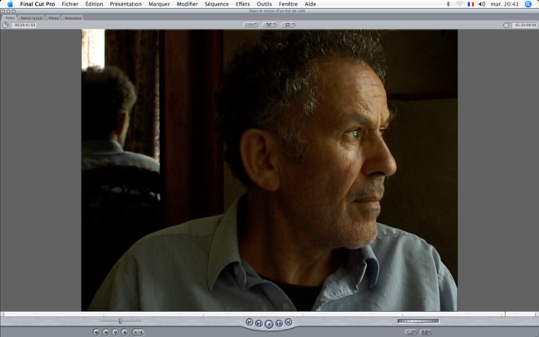Screen dimensions: 539x337
Task: Click the French flag input menu
Action: tap(471, 4)
